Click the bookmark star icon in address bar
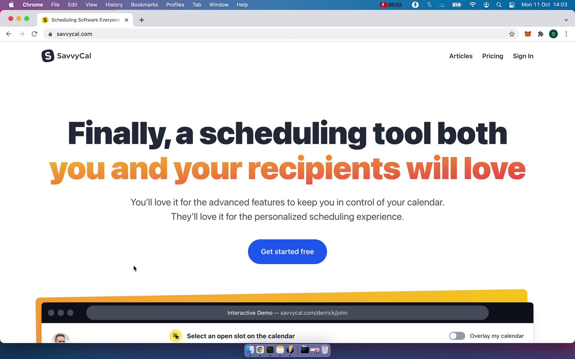This screenshot has height=359, width=575. [512, 34]
